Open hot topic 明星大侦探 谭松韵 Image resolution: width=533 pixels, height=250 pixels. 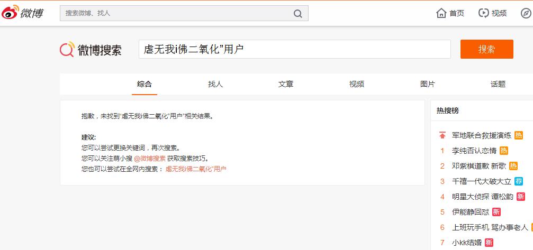(482, 197)
